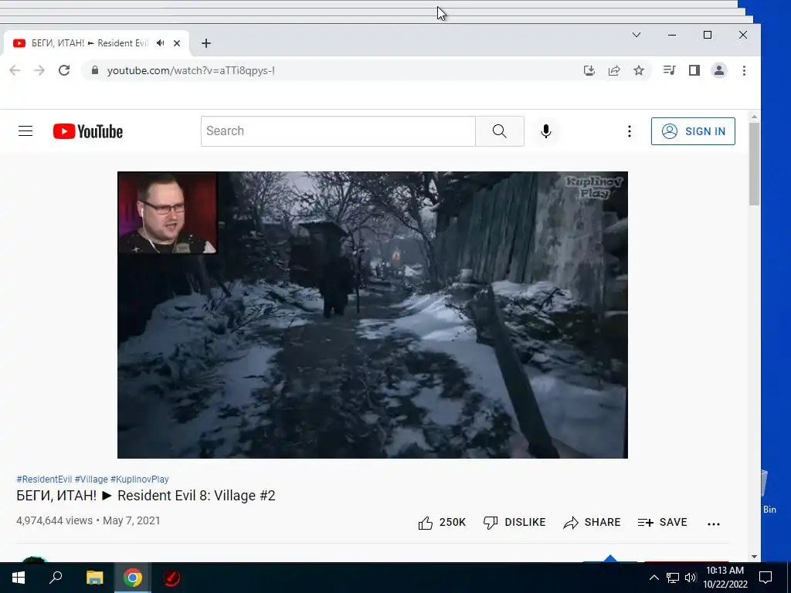
Task: Close the Resident Evil YouTube tab
Action: pos(177,43)
